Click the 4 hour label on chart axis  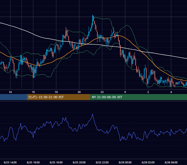[171, 92]
